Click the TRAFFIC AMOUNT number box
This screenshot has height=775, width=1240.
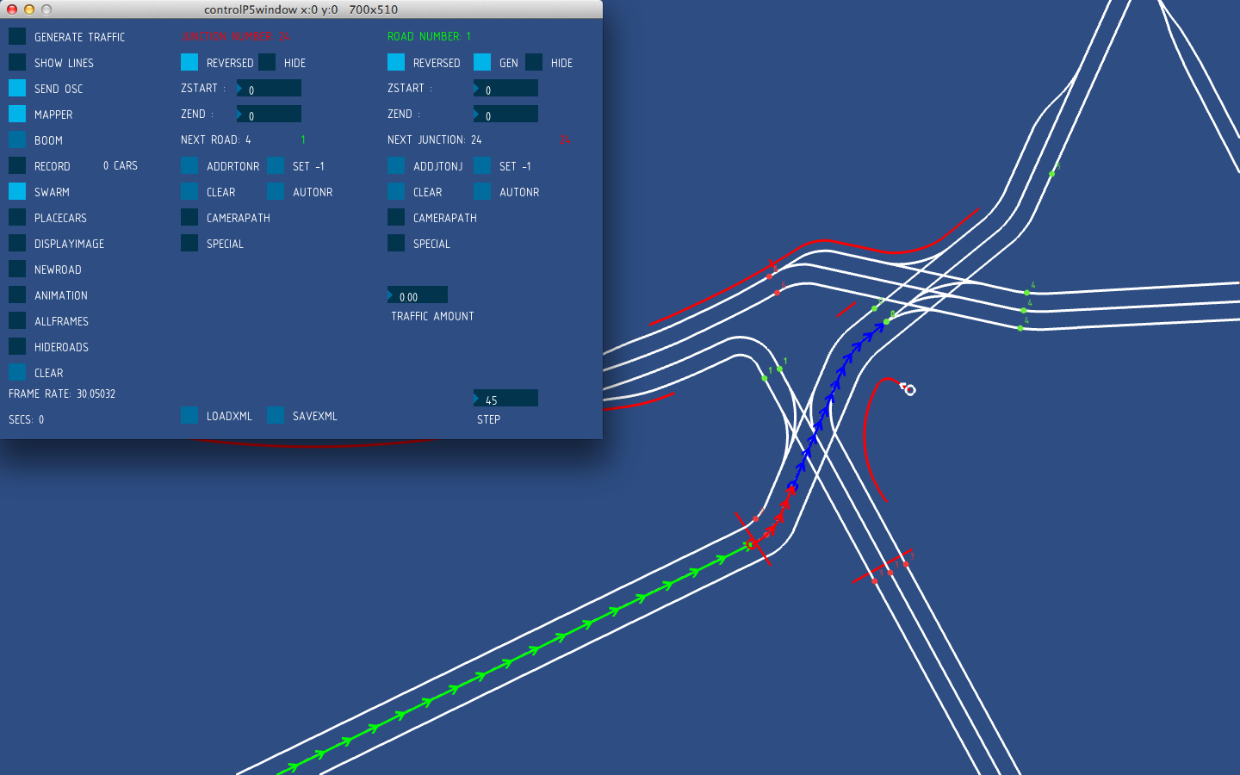click(418, 295)
